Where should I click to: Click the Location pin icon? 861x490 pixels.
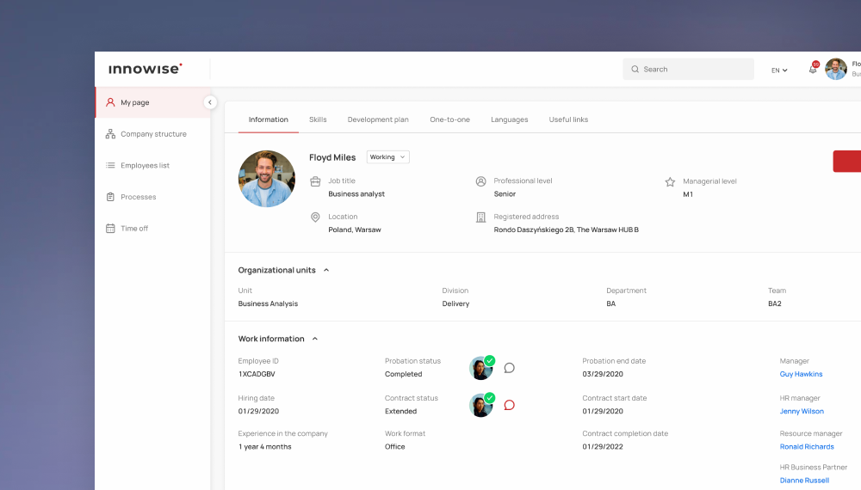[315, 217]
